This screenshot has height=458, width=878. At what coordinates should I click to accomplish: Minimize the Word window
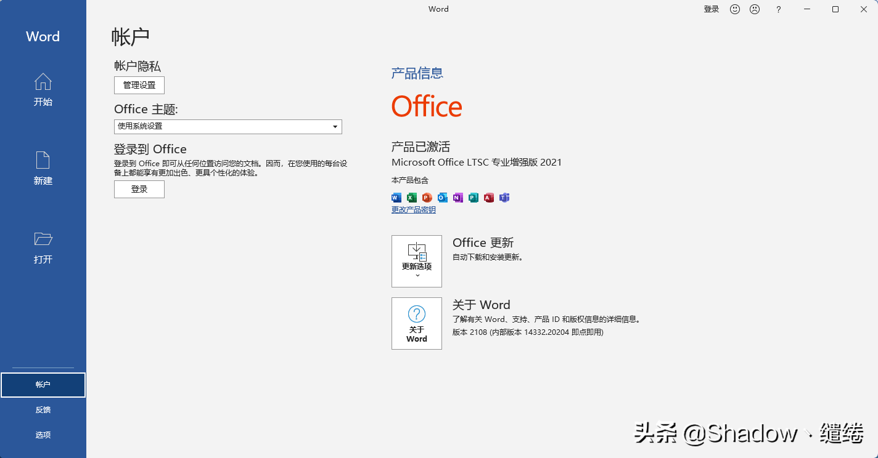(x=807, y=9)
